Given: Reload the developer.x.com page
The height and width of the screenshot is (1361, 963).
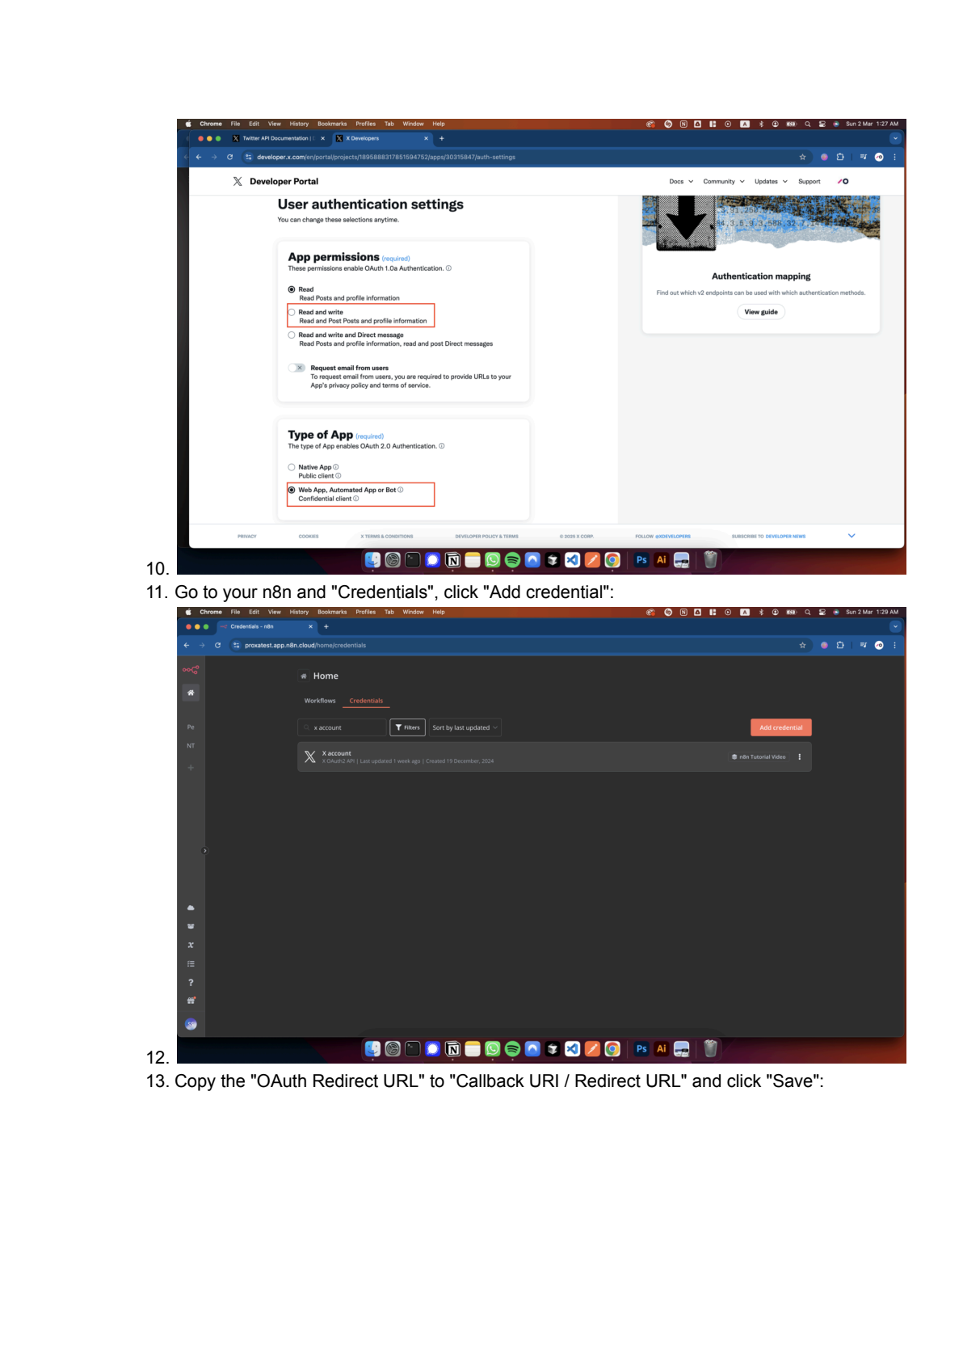Looking at the screenshot, I should pyautogui.click(x=230, y=157).
